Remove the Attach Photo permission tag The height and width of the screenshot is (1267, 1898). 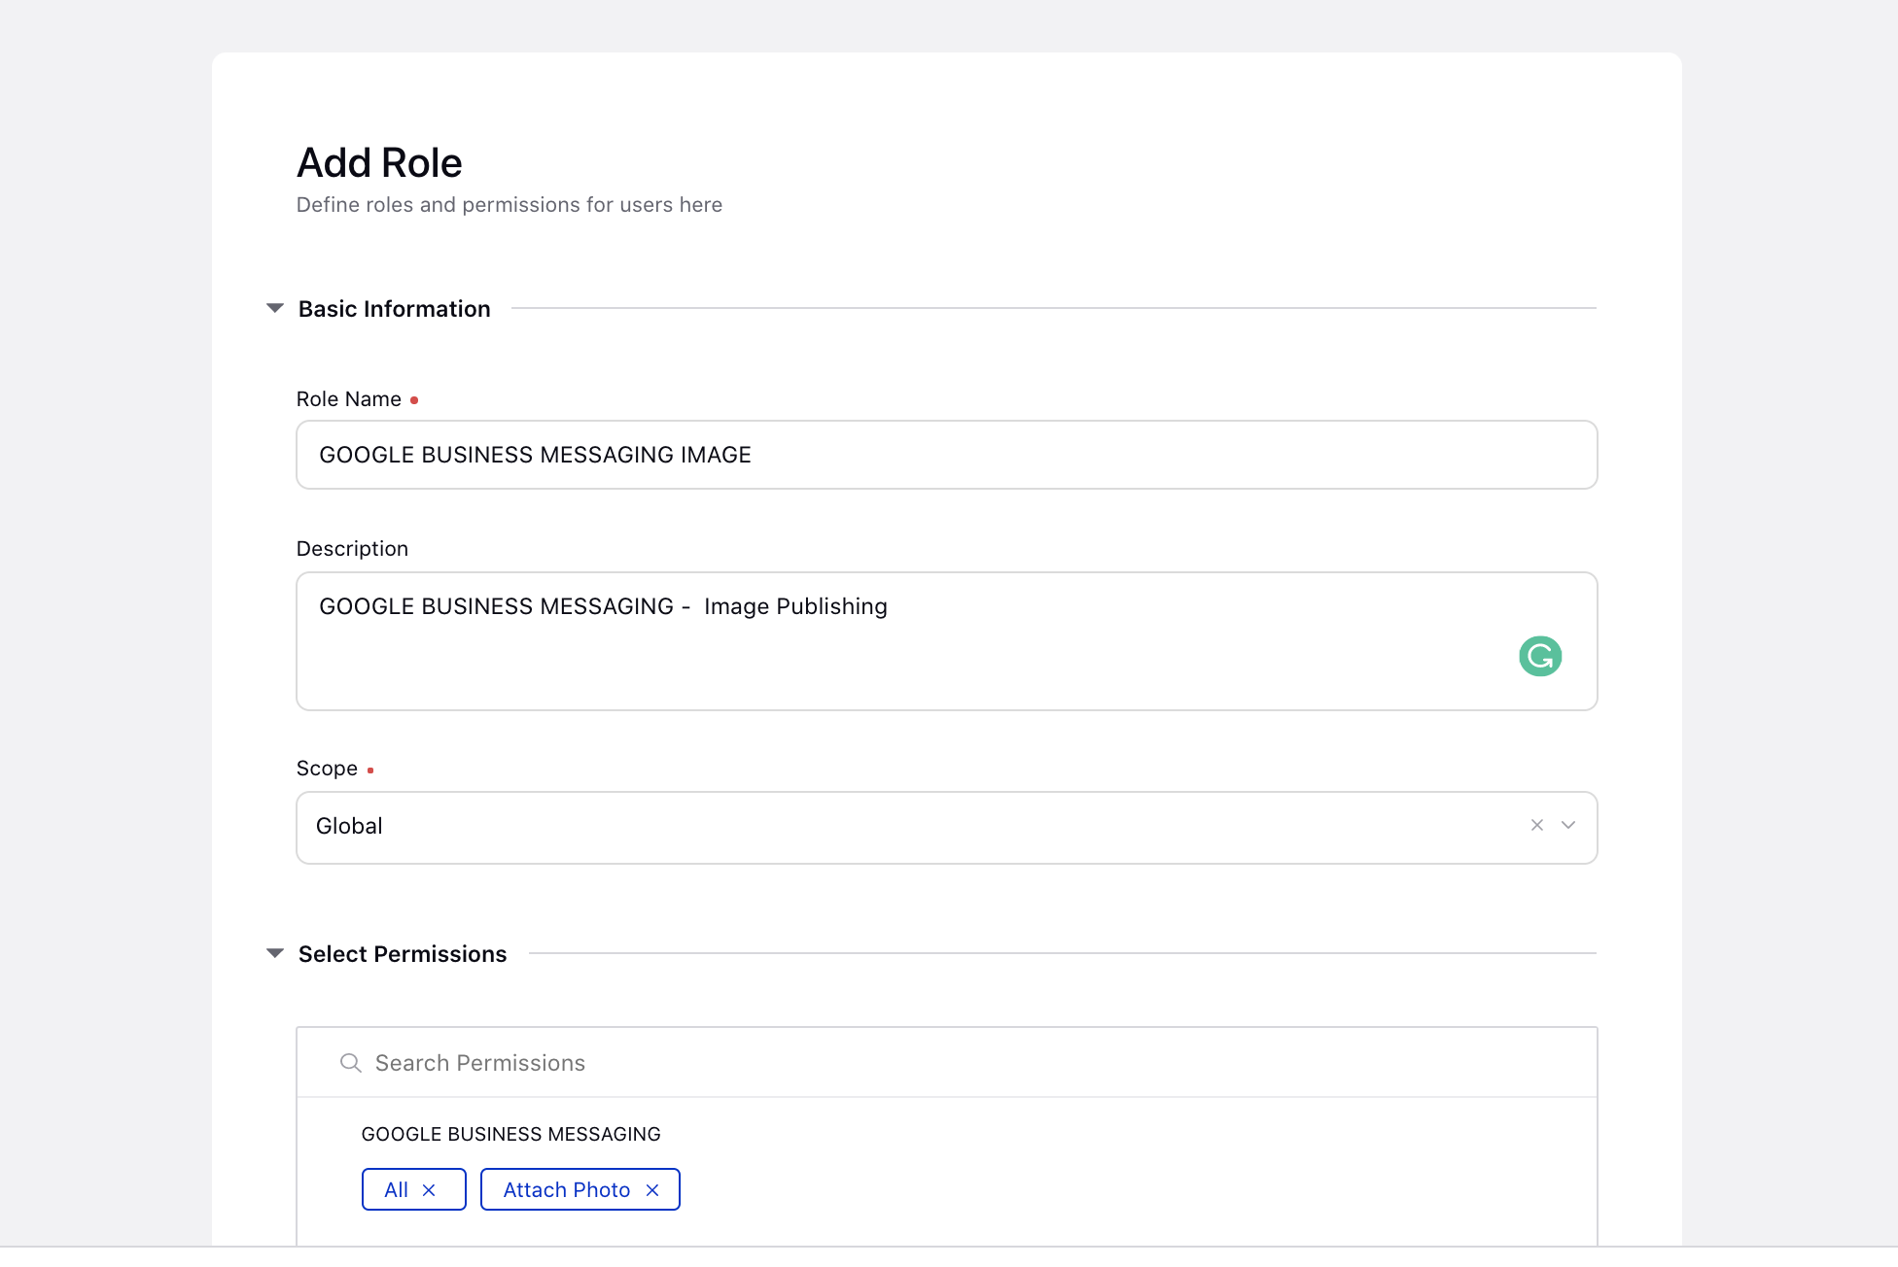pyautogui.click(x=652, y=1190)
